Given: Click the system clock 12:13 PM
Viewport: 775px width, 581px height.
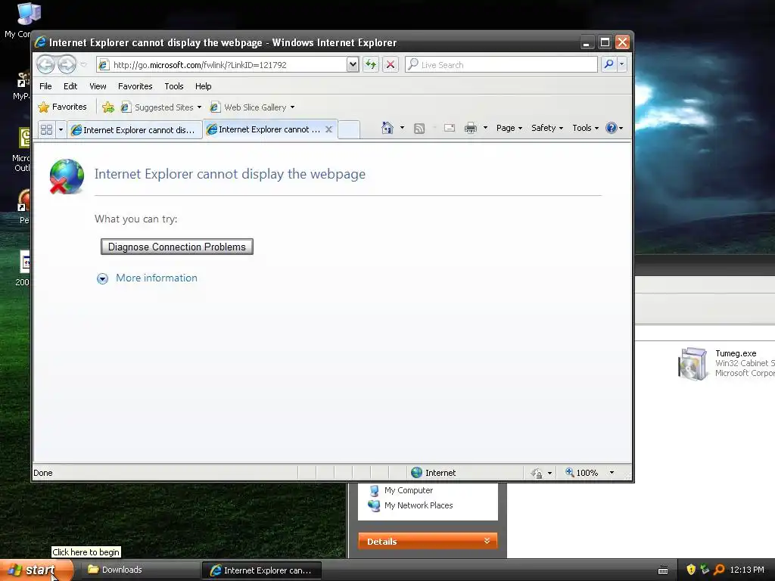Looking at the screenshot, I should pos(747,570).
